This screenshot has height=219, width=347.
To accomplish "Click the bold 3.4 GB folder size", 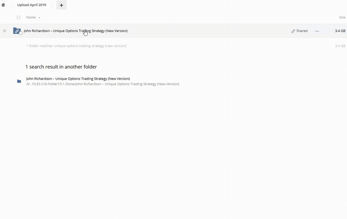I will [340, 31].
